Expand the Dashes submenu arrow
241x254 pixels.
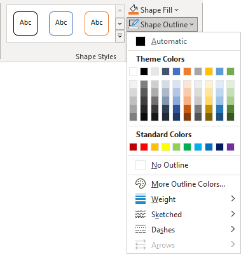(233, 229)
